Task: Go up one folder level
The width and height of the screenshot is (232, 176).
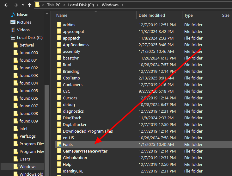Action: point(30,5)
